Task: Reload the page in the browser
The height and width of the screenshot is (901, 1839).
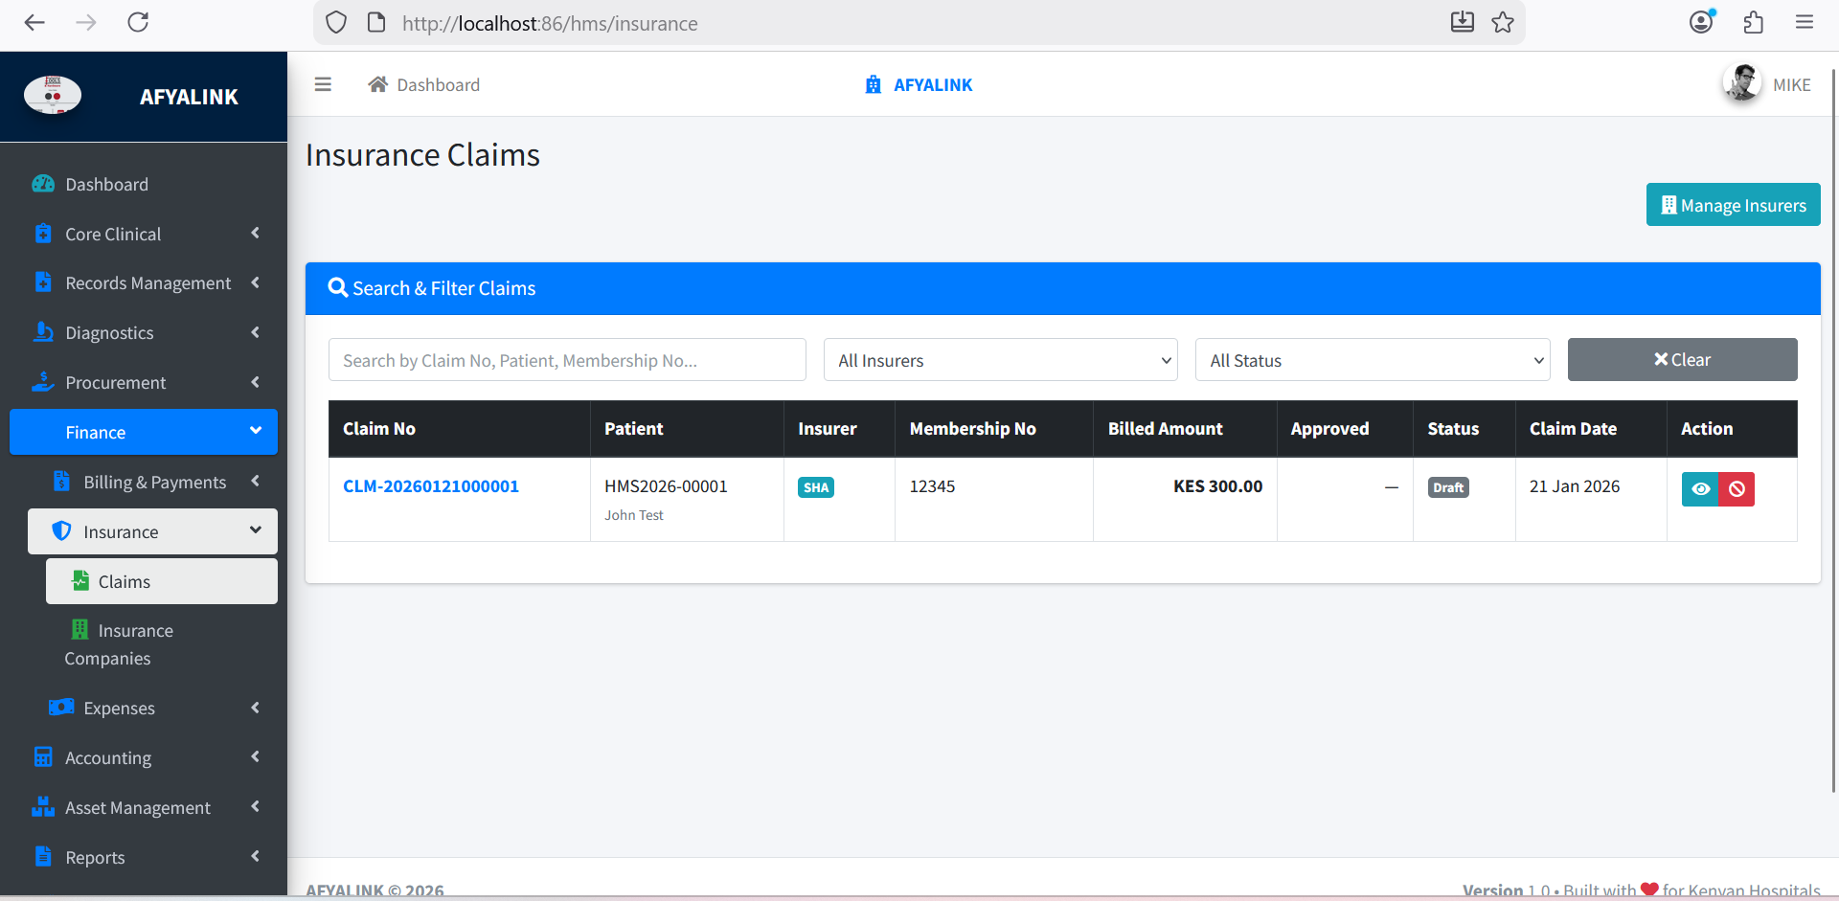Action: pos(138,23)
